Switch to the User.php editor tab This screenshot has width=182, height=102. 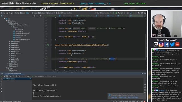click(x=111, y=16)
